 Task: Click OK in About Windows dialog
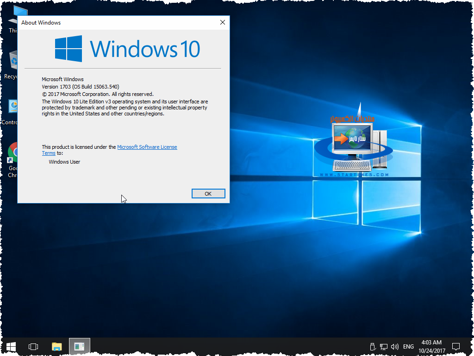click(x=208, y=194)
